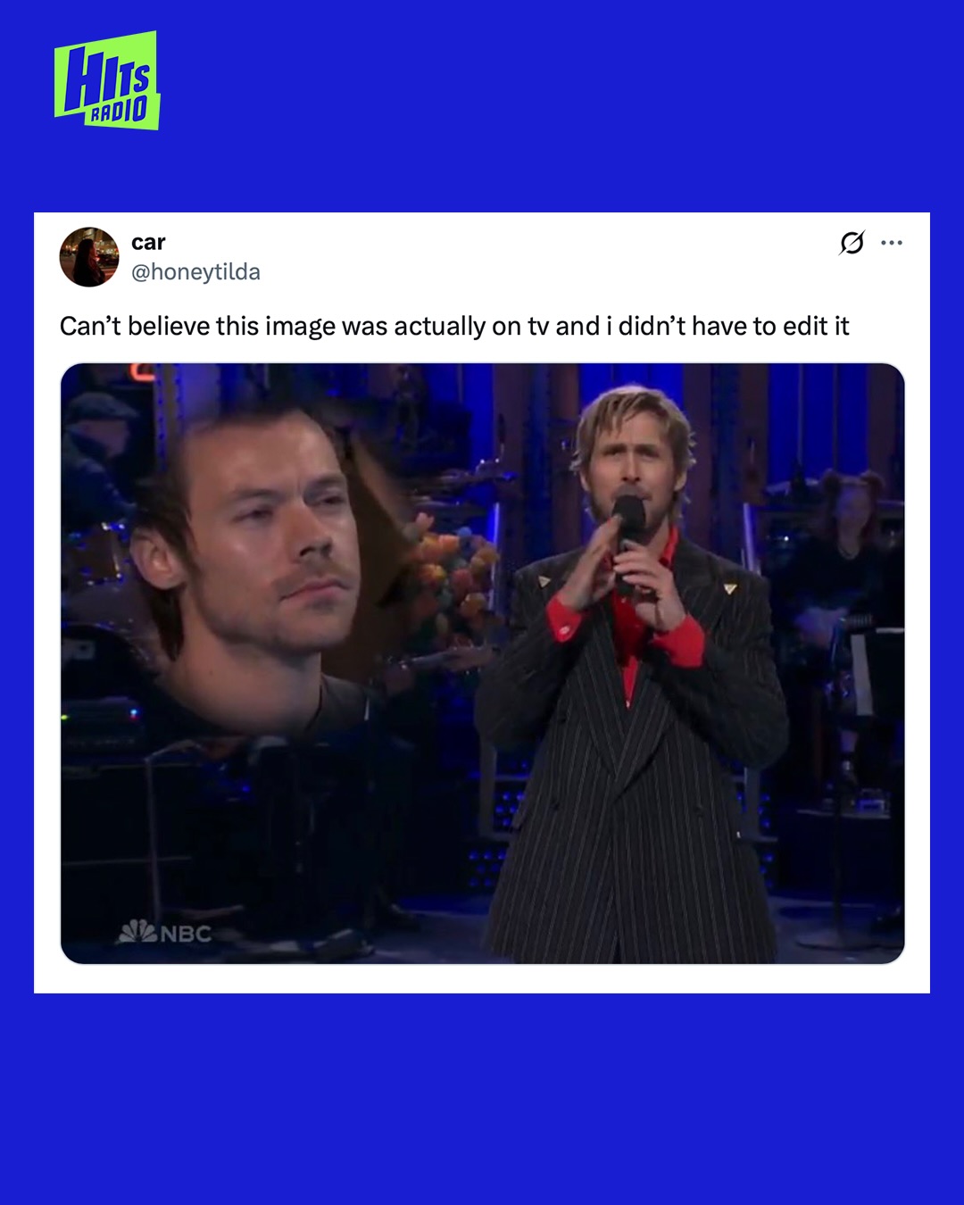Open the Grok slashed-circle icon on the tweet

tap(852, 243)
